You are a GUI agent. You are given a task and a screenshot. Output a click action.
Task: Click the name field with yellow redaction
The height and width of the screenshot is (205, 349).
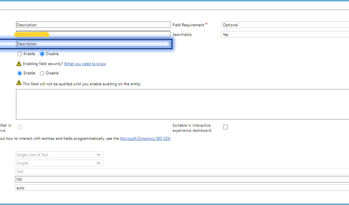tap(93, 34)
